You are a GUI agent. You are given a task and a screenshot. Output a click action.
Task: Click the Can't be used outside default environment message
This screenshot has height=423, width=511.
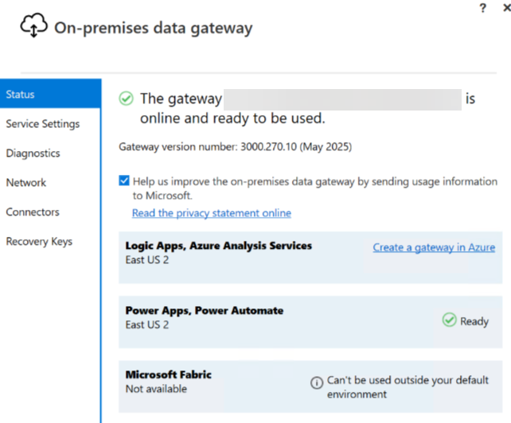click(x=408, y=387)
